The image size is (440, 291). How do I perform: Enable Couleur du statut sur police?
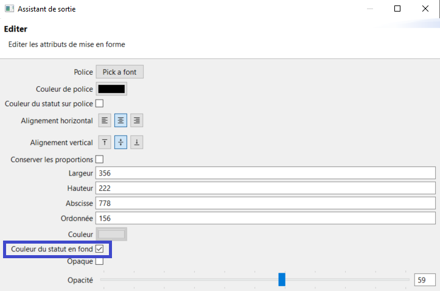coord(100,104)
